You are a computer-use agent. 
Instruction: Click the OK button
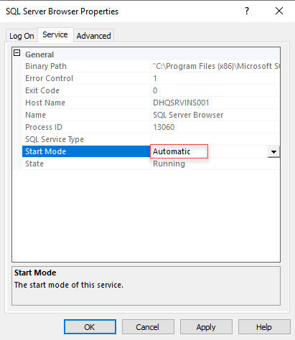pos(90,327)
